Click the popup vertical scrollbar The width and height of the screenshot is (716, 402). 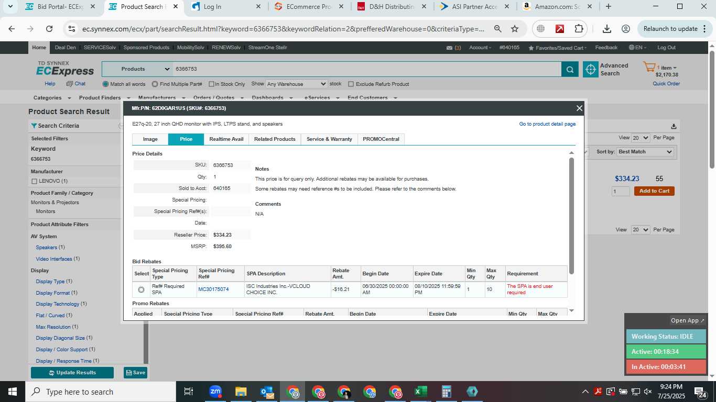(x=571, y=216)
